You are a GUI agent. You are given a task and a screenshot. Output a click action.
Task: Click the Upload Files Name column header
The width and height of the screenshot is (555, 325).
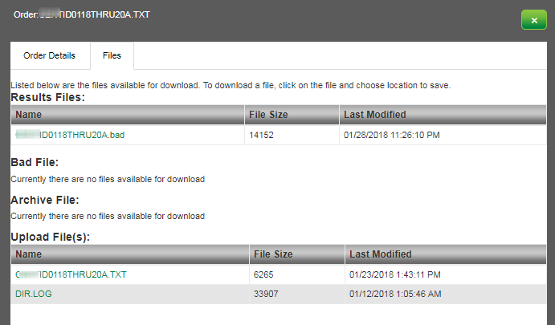(130, 254)
